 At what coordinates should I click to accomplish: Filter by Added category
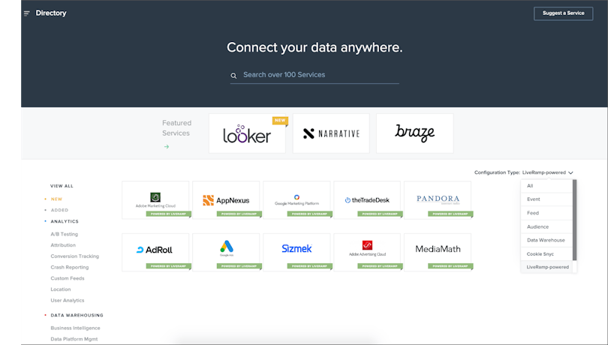[x=60, y=210]
